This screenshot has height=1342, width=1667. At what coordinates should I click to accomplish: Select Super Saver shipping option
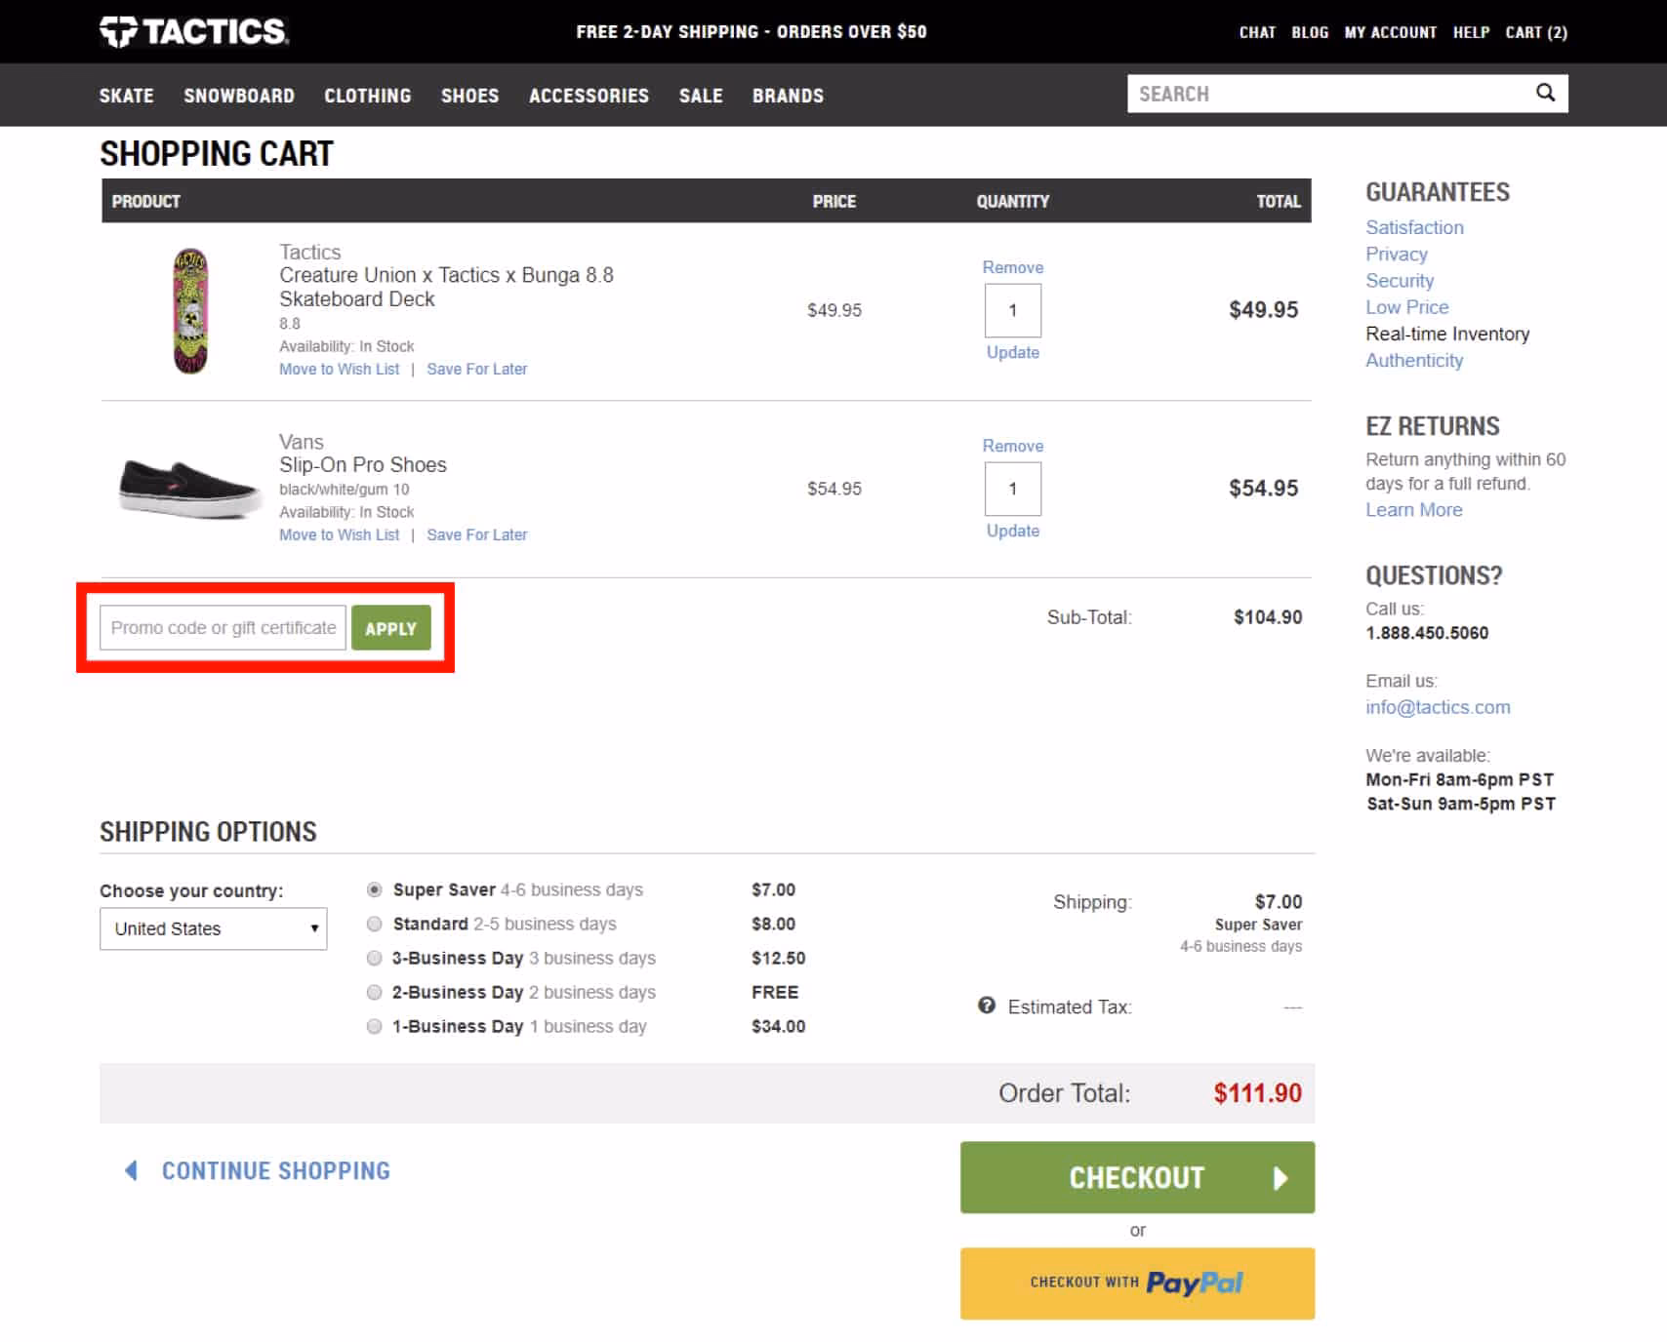coord(374,889)
